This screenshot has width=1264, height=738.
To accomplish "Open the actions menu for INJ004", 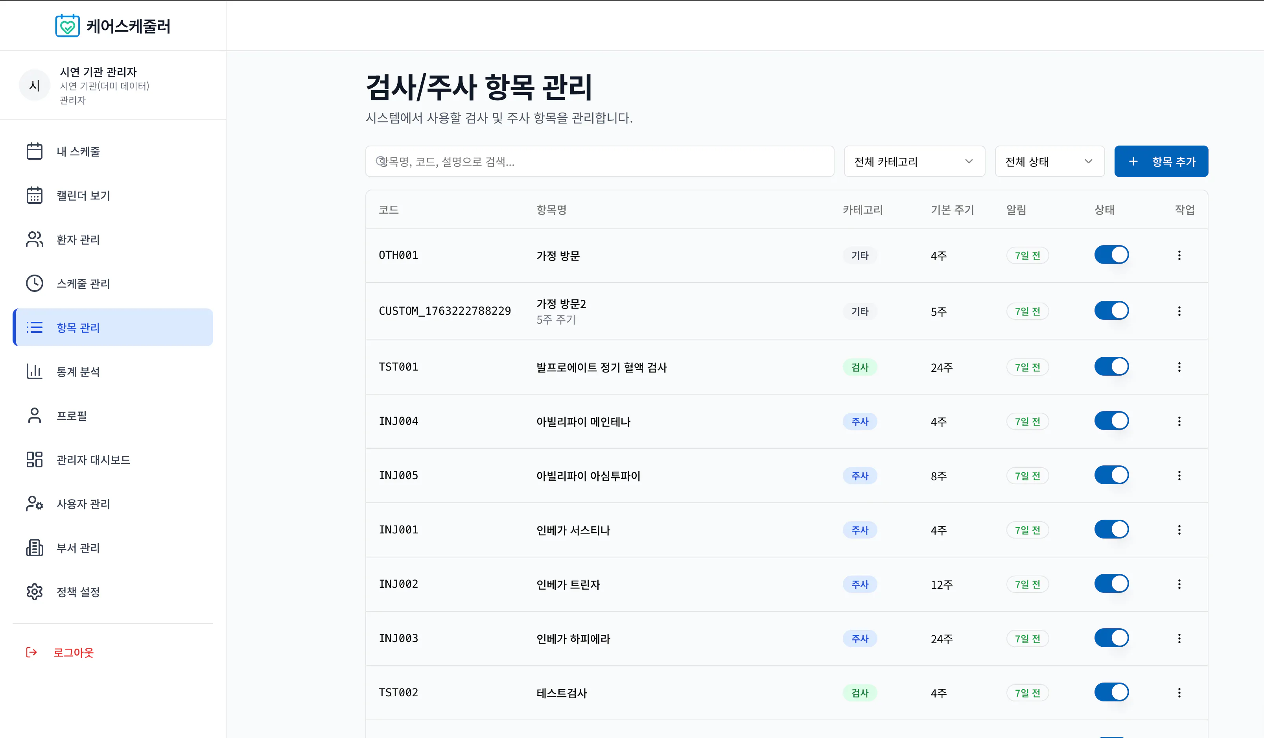I will [x=1179, y=421].
